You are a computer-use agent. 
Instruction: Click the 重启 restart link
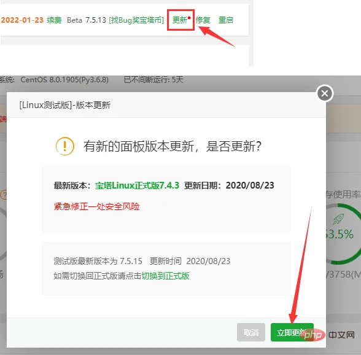click(226, 20)
